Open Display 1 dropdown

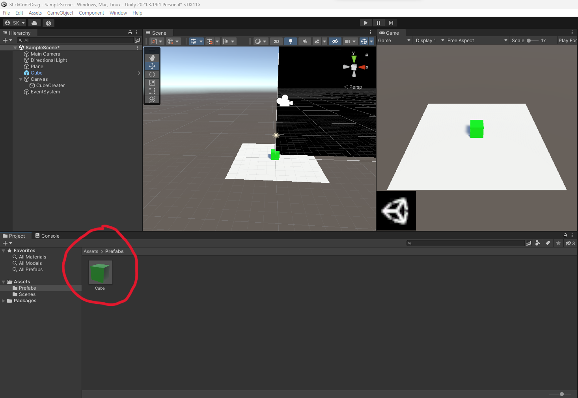click(429, 40)
